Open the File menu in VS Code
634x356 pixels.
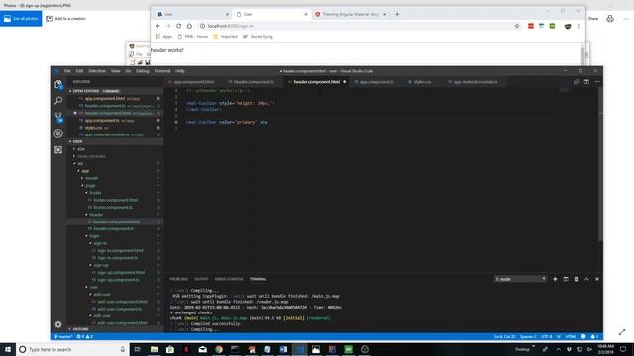click(67, 71)
